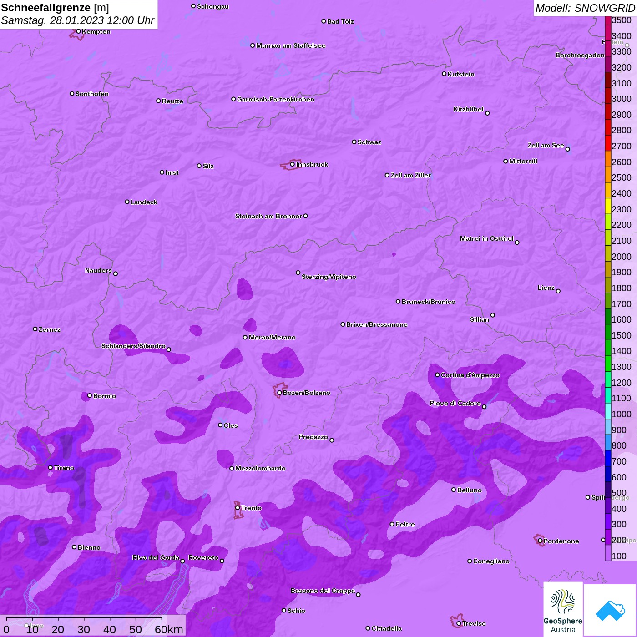
Task: Click the '2000' legend value
Action: click(x=622, y=257)
